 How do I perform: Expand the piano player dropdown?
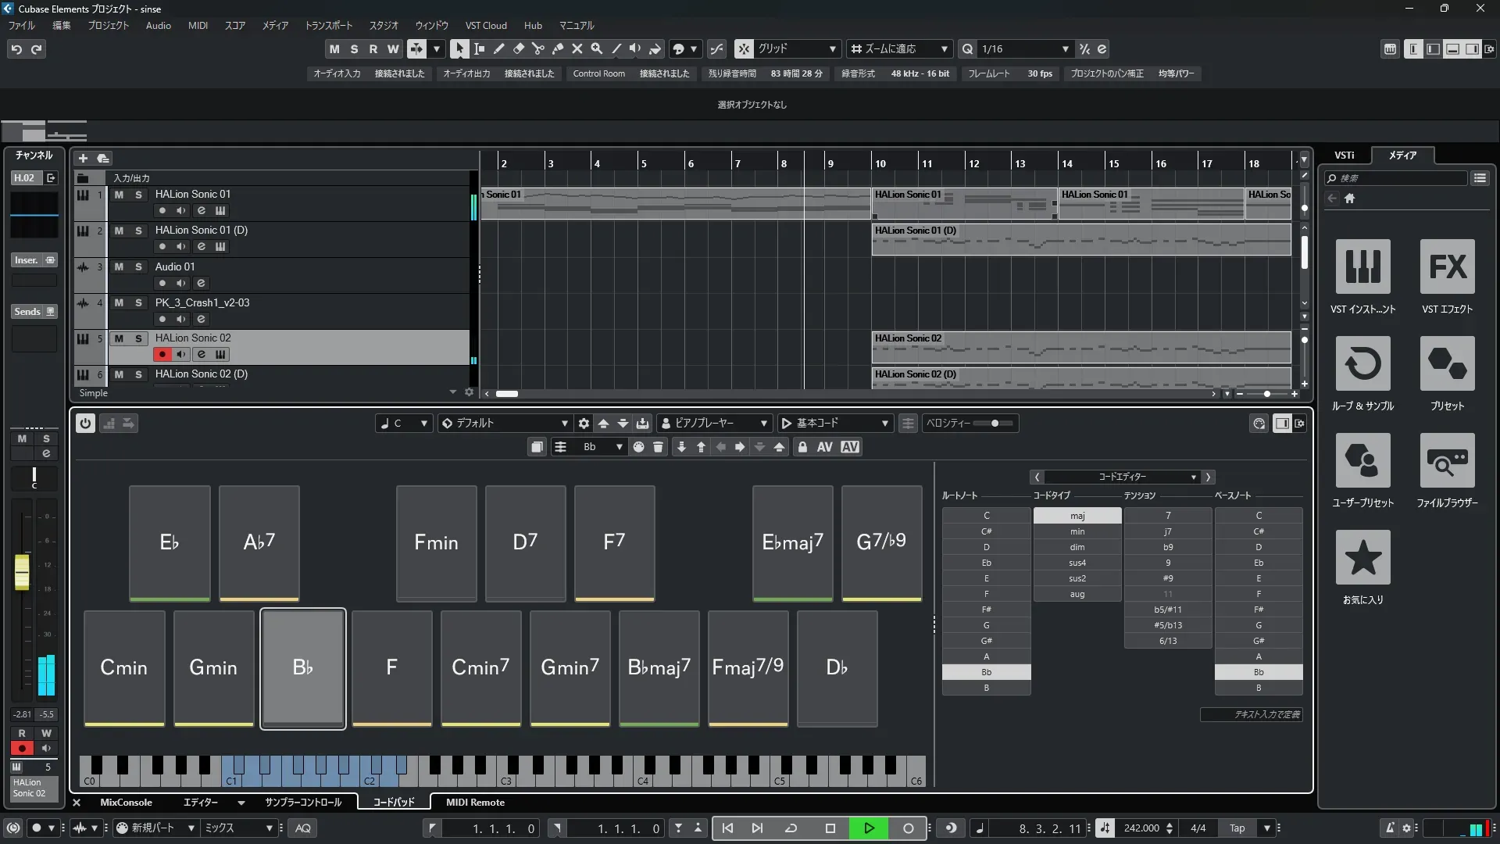763,424
